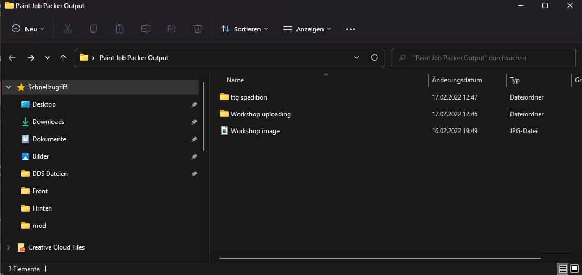Switch to large icons view in status bar
582x275 pixels.
tap(574, 269)
